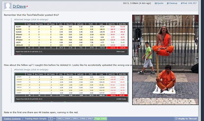This screenshot has width=204, height=121.
Task: Go to the Trading Systems forum breadcrumb
Action: [x=12, y=119]
